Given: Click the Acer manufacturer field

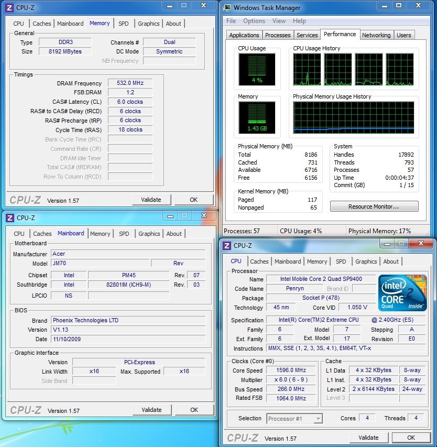Looking at the screenshot, I should point(128,254).
